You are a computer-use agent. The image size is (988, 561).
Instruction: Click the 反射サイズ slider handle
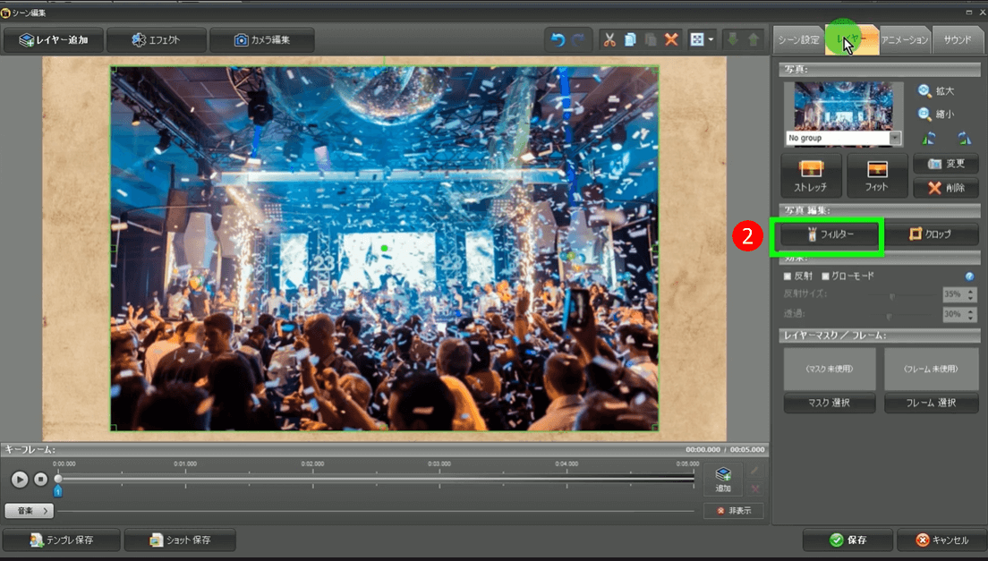pyautogui.click(x=890, y=294)
